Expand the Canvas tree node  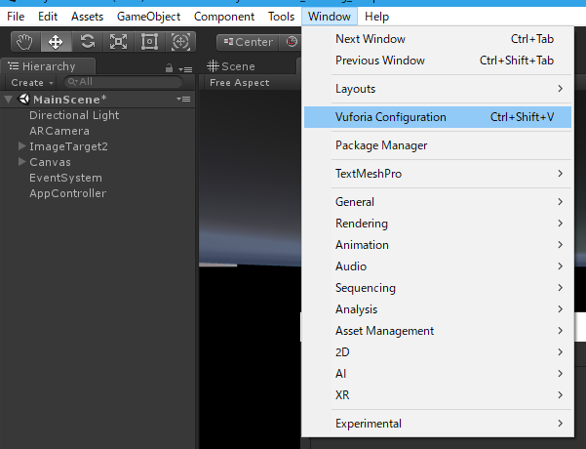[x=22, y=162]
